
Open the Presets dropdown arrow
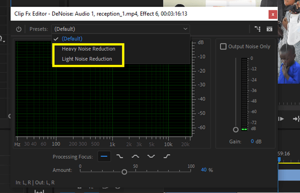point(185,29)
